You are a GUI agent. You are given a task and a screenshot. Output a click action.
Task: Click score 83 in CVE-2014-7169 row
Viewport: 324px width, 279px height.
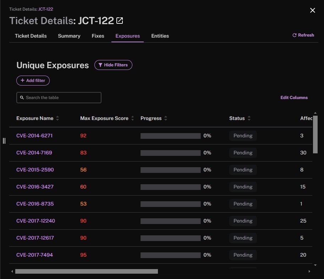coord(83,153)
